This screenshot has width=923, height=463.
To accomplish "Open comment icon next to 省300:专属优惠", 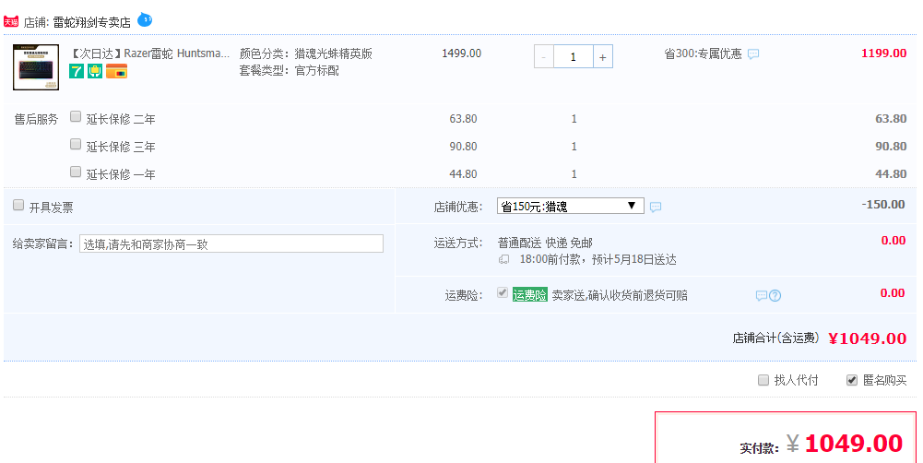I will [x=753, y=54].
